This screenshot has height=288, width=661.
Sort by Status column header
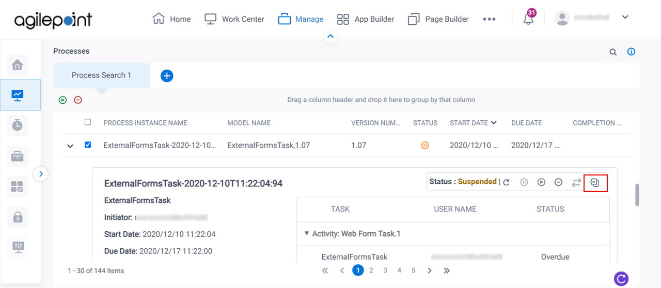[x=425, y=123]
